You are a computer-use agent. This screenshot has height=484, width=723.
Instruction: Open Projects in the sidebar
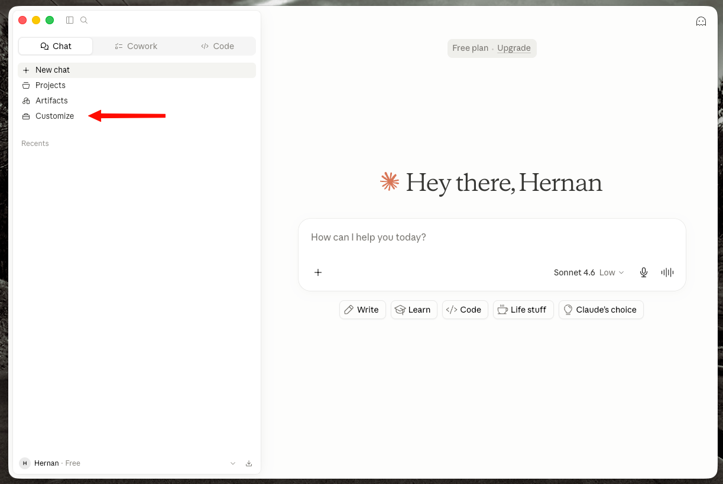(137, 85)
